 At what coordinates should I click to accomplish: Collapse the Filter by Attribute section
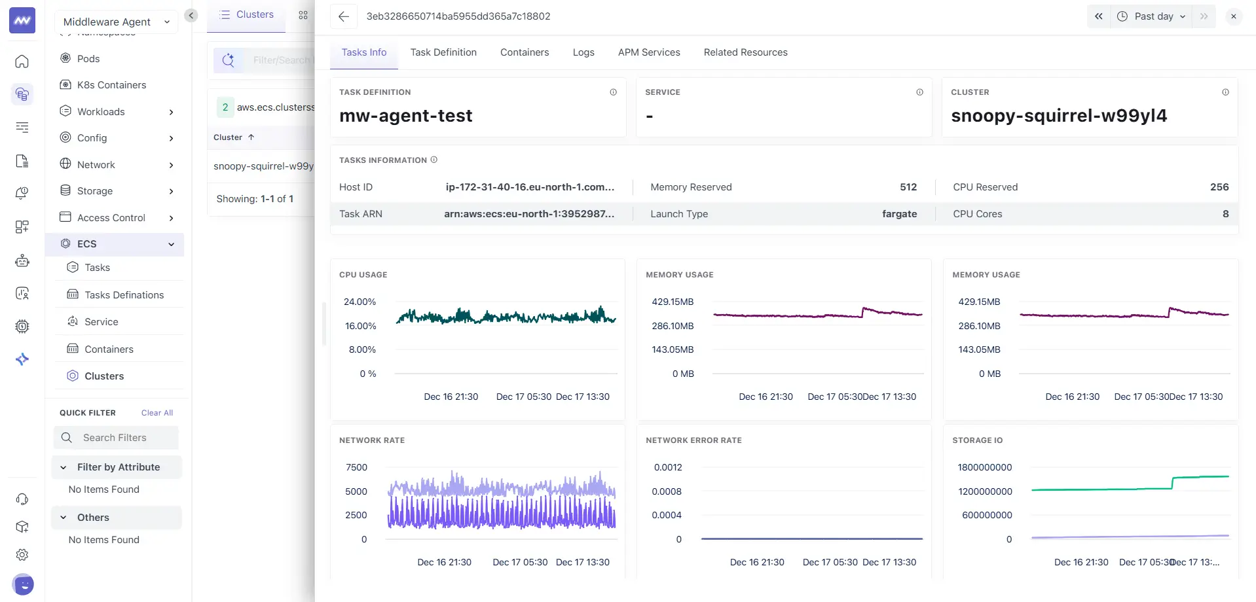[64, 467]
